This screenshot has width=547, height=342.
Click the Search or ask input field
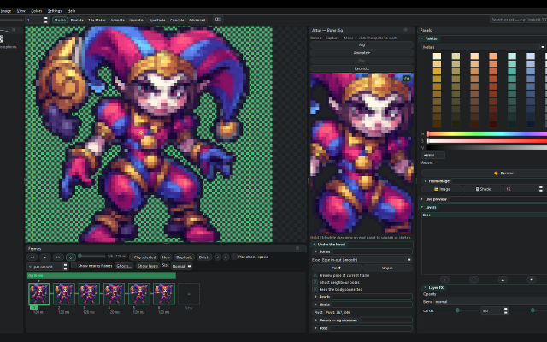519,20
